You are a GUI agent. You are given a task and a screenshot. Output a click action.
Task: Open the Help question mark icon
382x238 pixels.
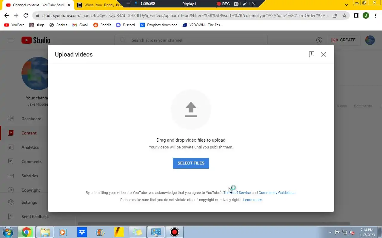[x=319, y=40]
